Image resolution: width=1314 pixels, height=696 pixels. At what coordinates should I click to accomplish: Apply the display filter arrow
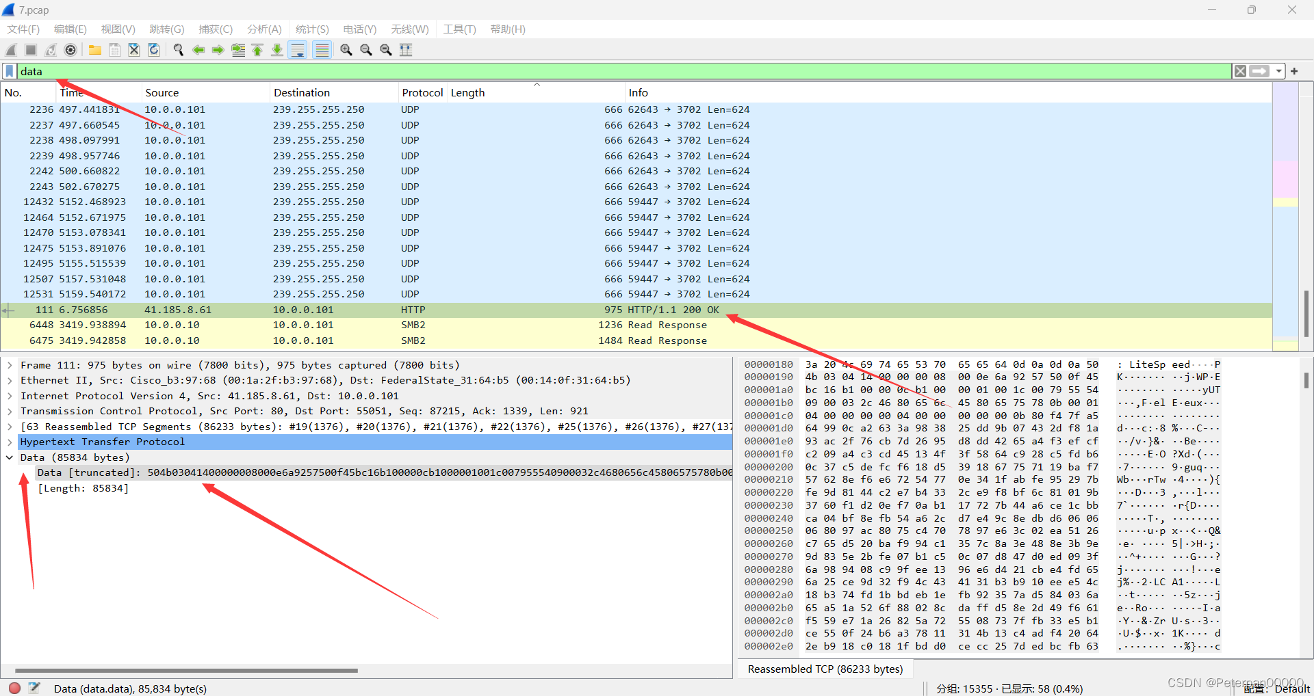tap(1259, 71)
